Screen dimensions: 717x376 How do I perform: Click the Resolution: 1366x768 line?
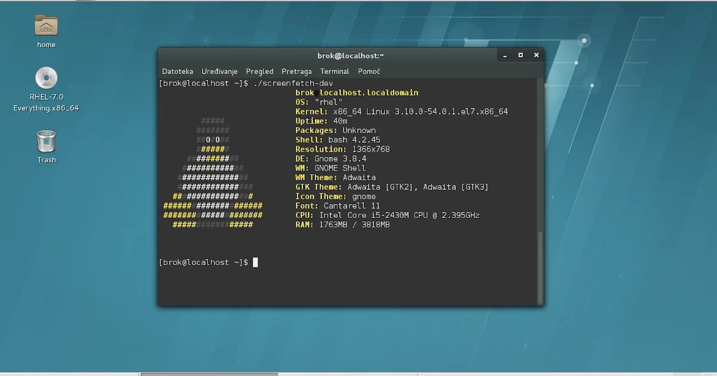click(342, 149)
